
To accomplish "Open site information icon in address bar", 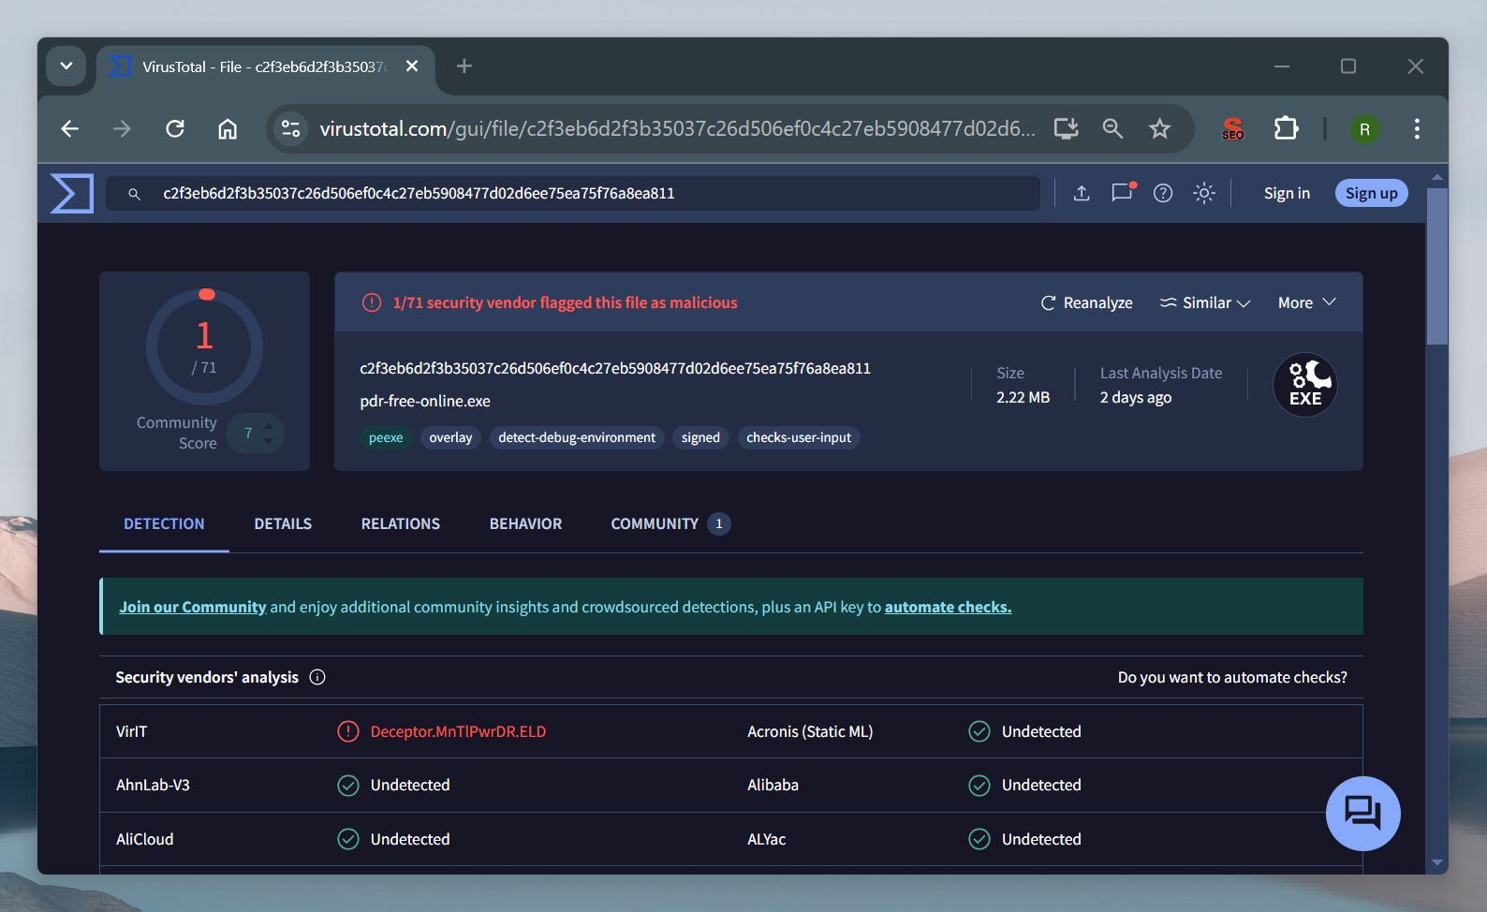I will (291, 128).
